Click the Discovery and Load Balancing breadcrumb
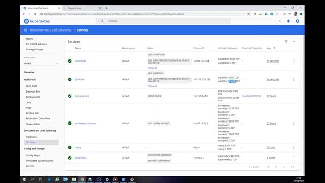The image size is (325, 183). point(51,30)
